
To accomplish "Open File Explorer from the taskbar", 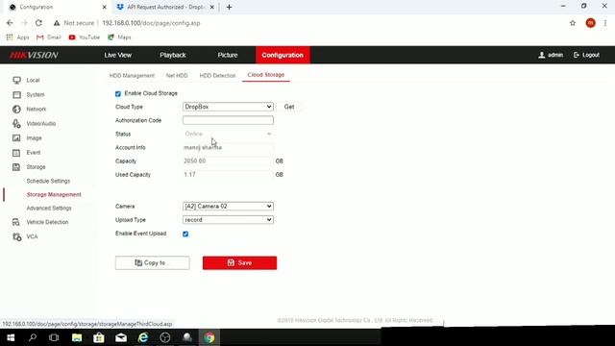I will pos(77,337).
